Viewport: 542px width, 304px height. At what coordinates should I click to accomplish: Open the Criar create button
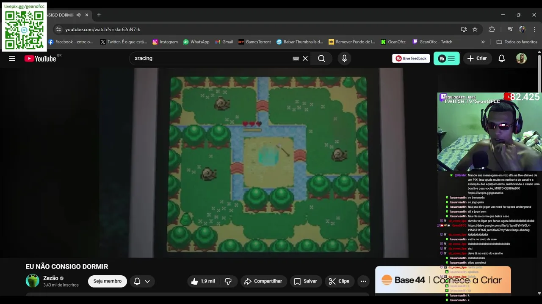pyautogui.click(x=477, y=59)
